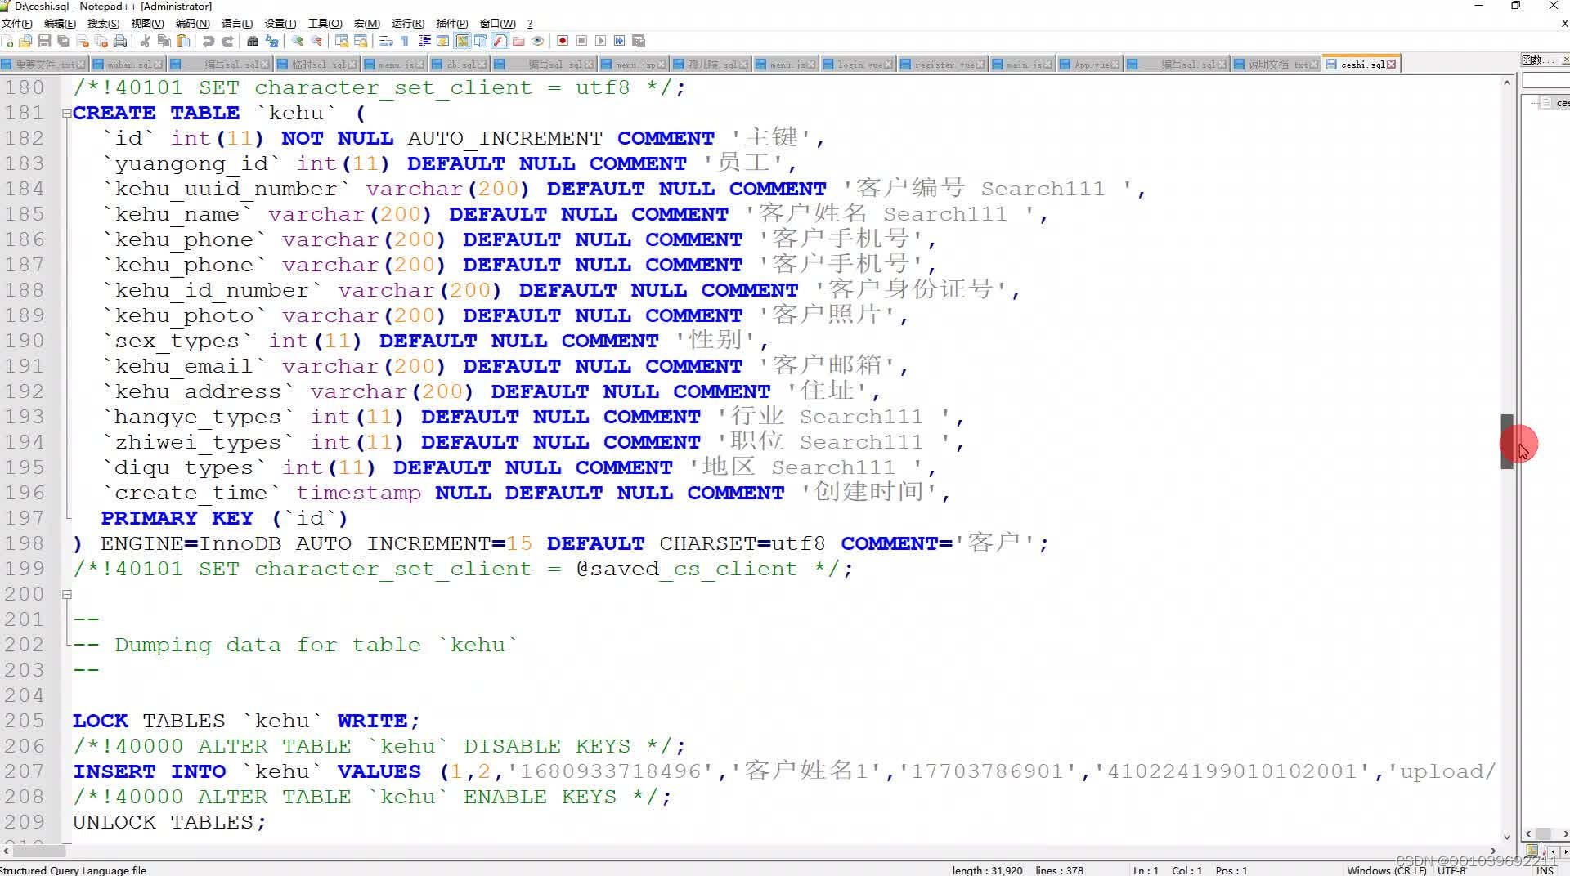Open Replace dialog from toolbar
Viewport: 1570px width, 876px height.
tap(271, 41)
